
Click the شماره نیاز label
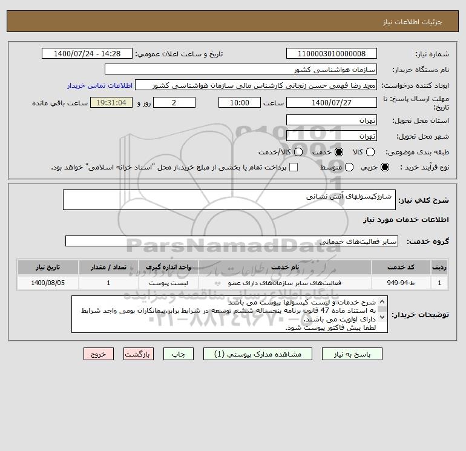tap(432, 54)
